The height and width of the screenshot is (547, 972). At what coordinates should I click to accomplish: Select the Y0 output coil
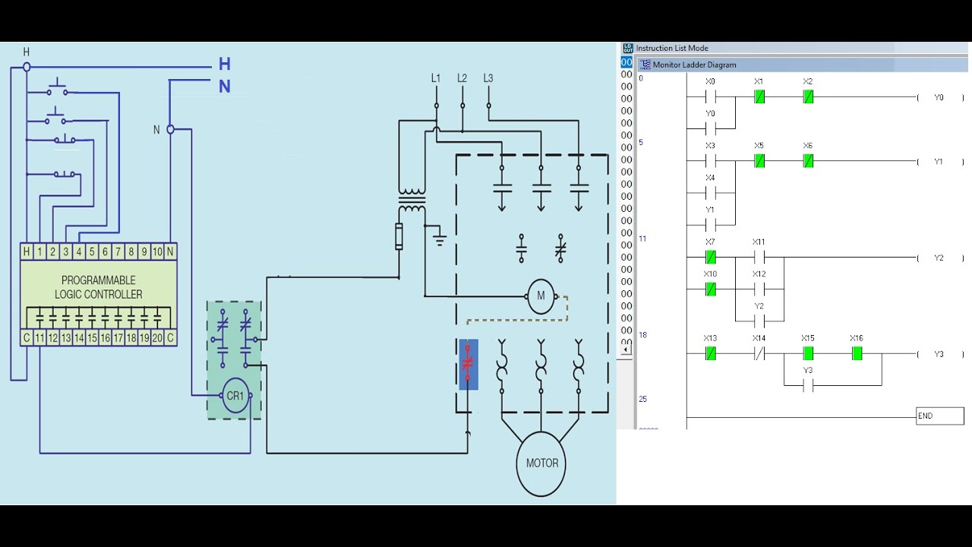[x=940, y=97]
